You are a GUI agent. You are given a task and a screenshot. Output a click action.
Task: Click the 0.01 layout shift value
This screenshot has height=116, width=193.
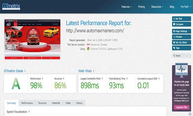(x=143, y=86)
